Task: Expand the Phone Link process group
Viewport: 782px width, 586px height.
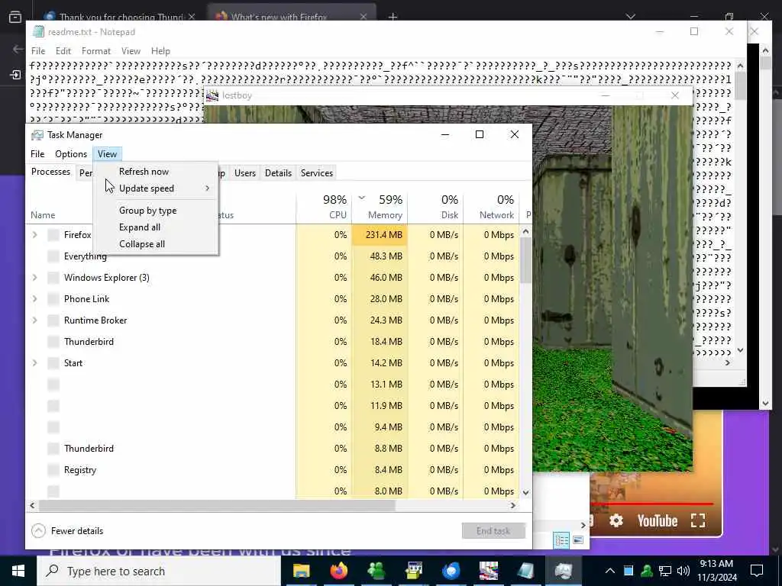Action: pyautogui.click(x=35, y=299)
